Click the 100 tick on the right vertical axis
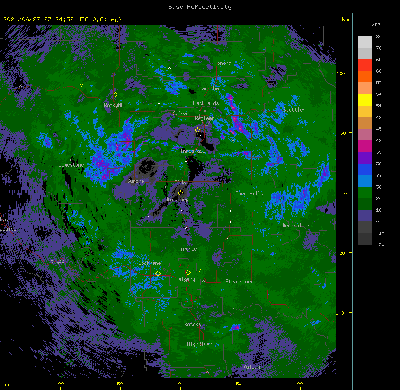This screenshot has height=390, width=400. 341,73
